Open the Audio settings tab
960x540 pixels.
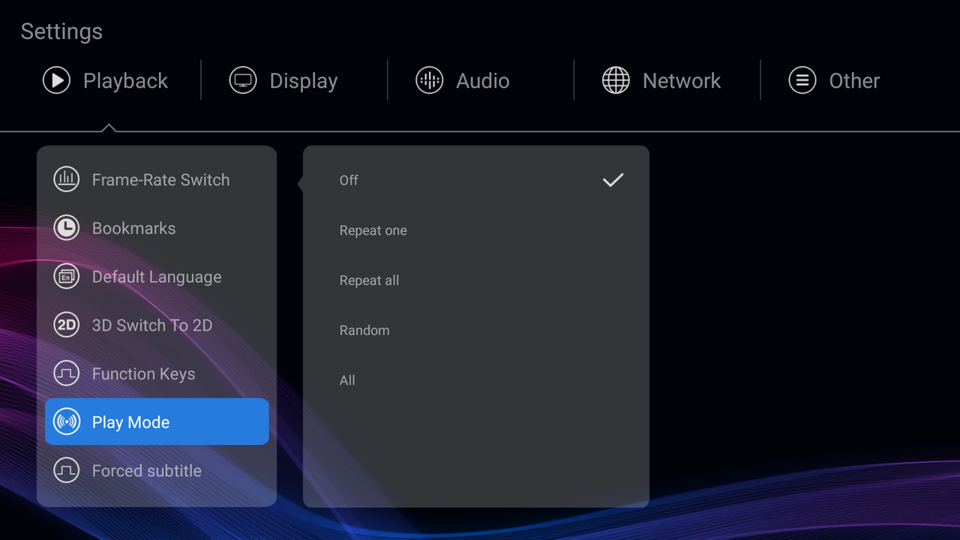pyautogui.click(x=463, y=80)
